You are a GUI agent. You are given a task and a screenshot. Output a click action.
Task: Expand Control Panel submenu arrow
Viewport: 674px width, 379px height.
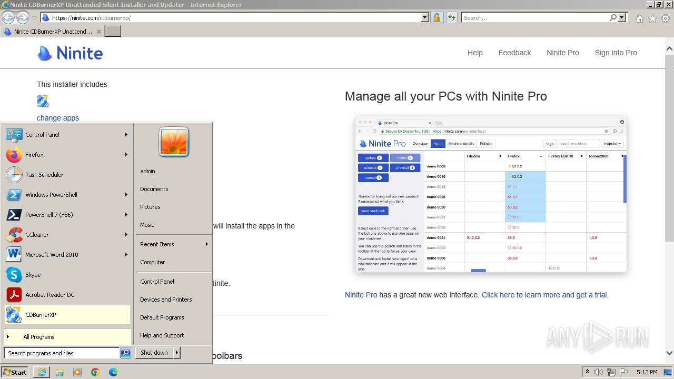click(x=126, y=135)
